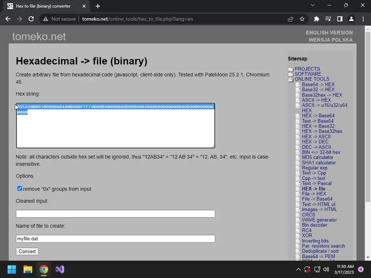
Task: Click the Cleaned input field
Action: pos(116,214)
